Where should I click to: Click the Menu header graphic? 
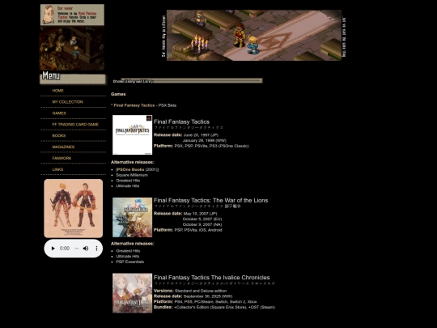tap(73, 78)
